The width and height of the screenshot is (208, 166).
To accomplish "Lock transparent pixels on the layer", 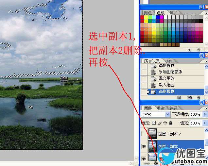I will 154,123.
